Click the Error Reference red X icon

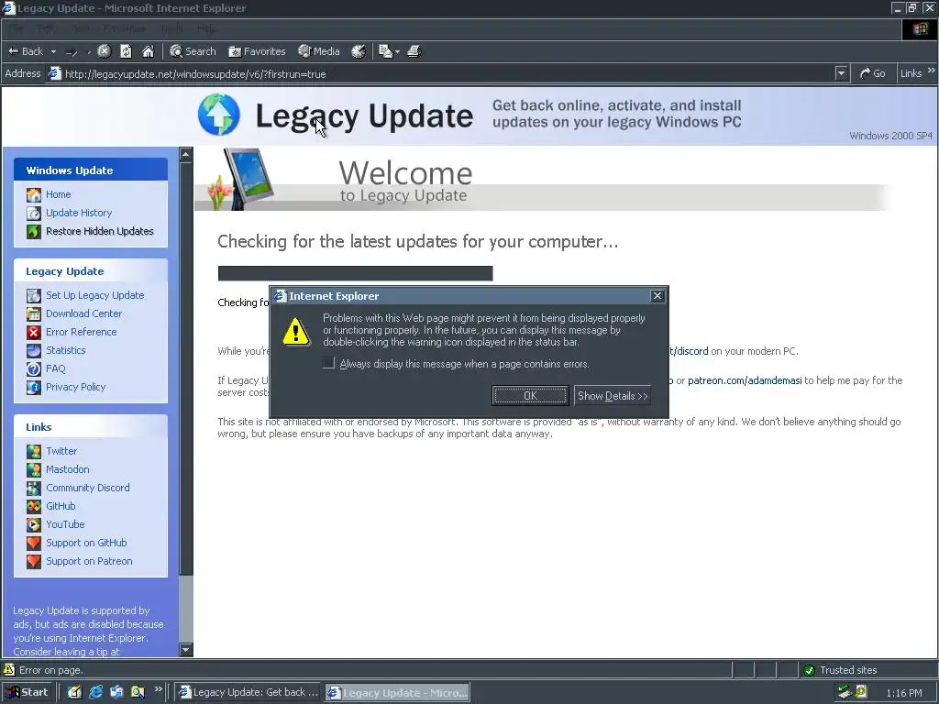tap(34, 332)
